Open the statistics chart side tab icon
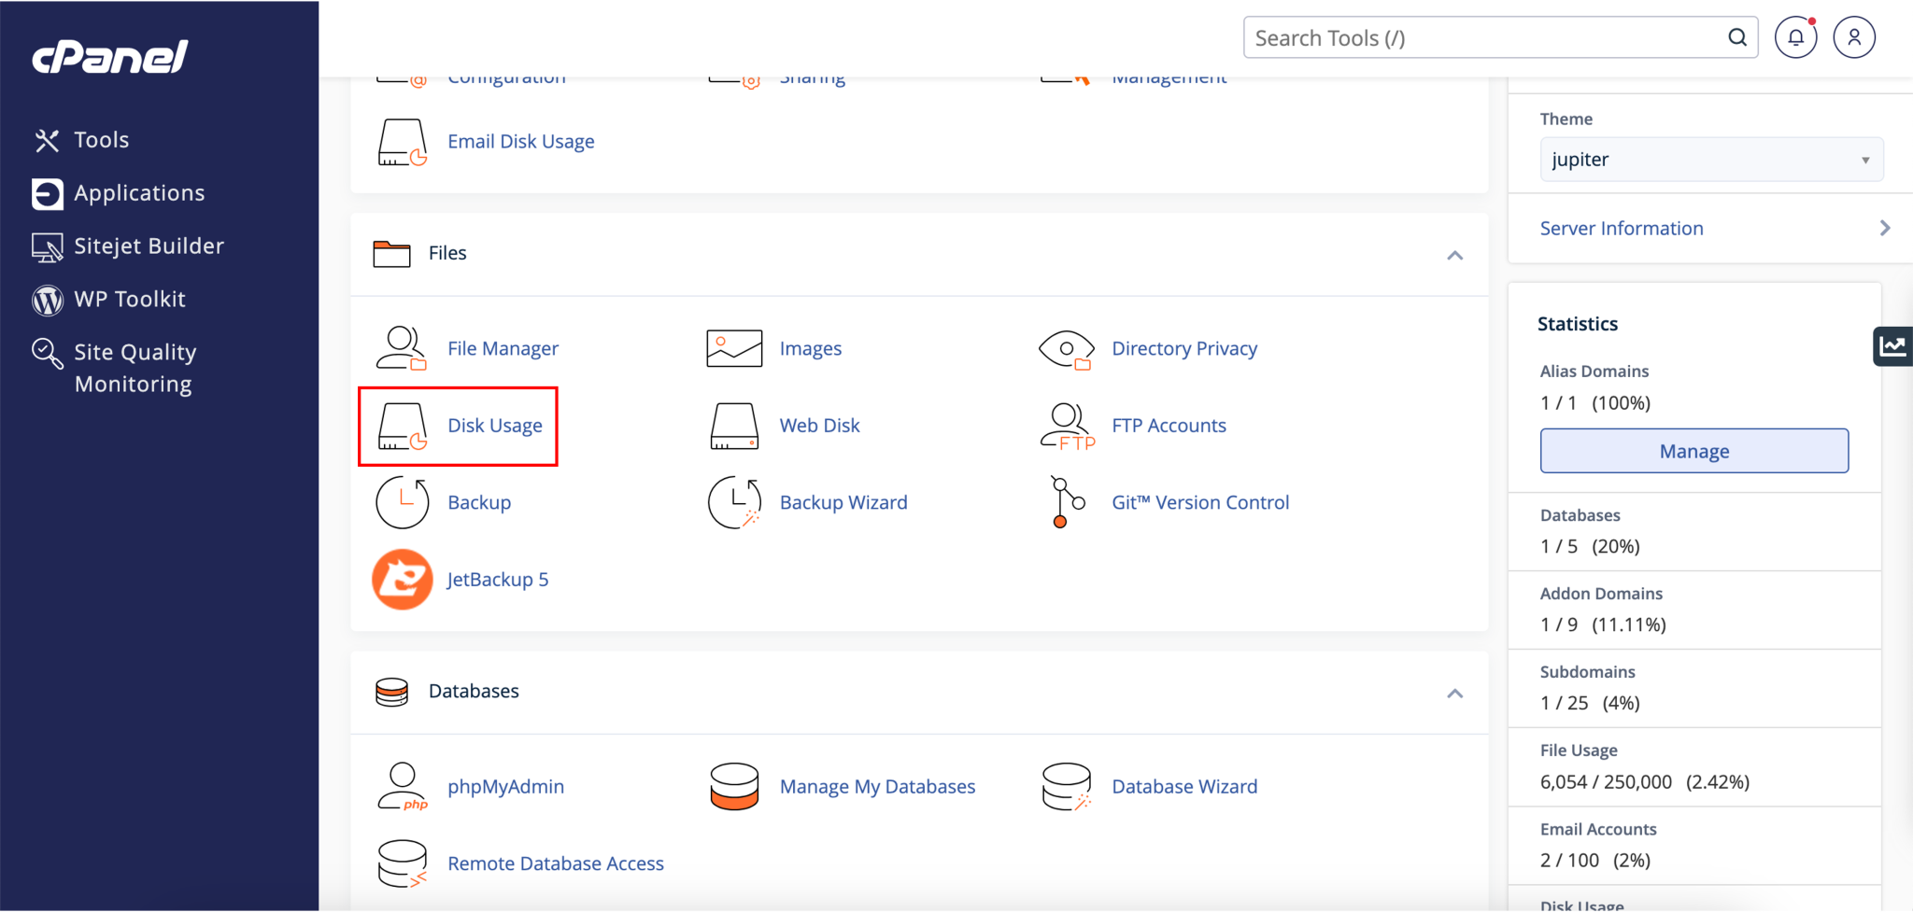This screenshot has width=1913, height=912. click(x=1892, y=346)
